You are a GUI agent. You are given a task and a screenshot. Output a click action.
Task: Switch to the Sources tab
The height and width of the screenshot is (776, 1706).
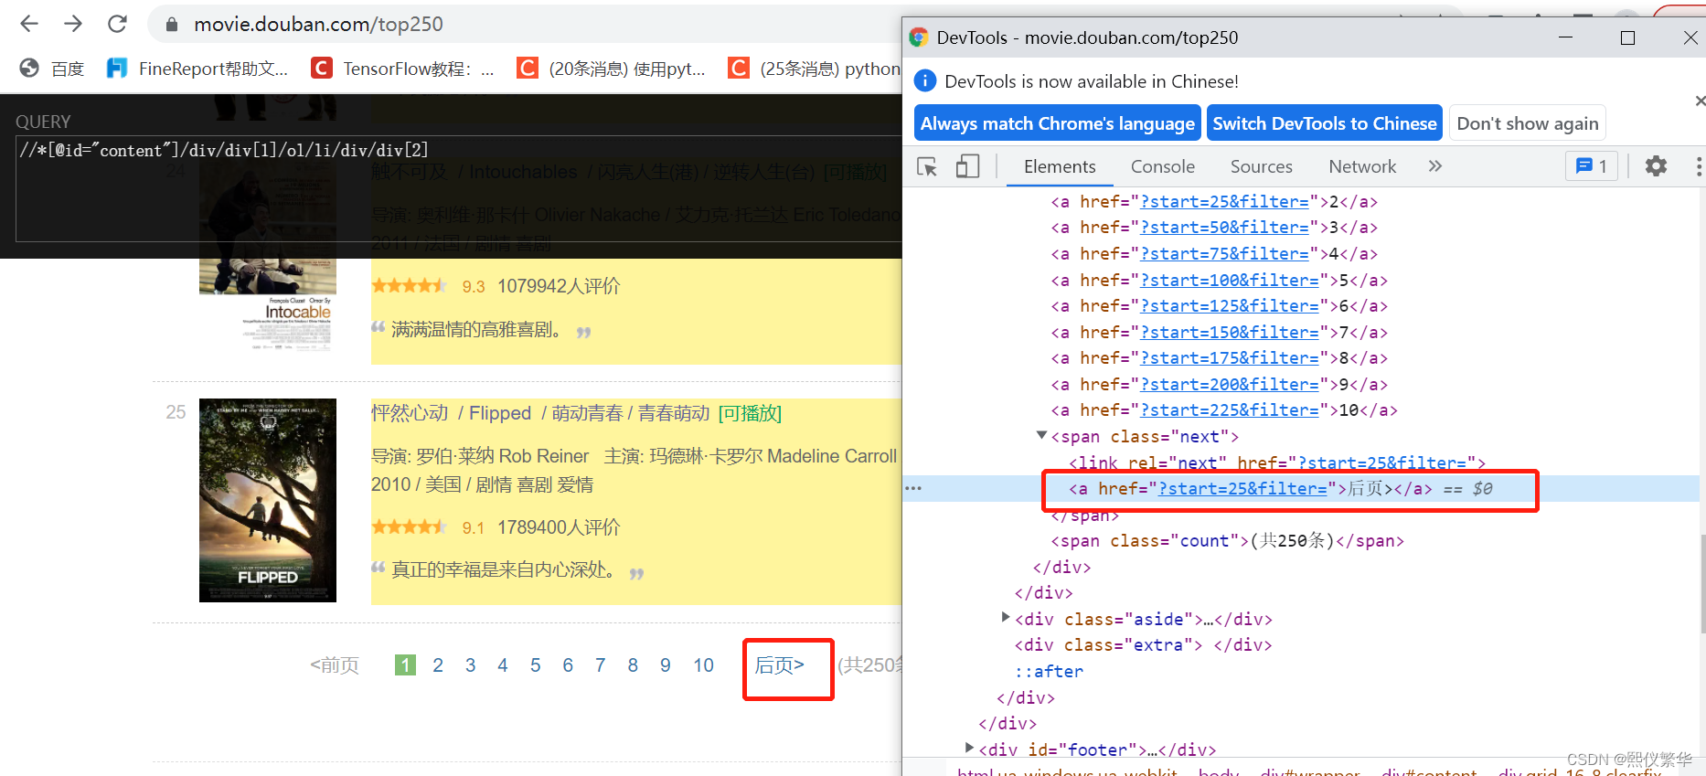point(1261,166)
